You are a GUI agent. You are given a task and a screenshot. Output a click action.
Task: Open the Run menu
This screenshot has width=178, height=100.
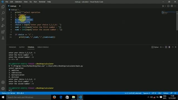[35, 2]
